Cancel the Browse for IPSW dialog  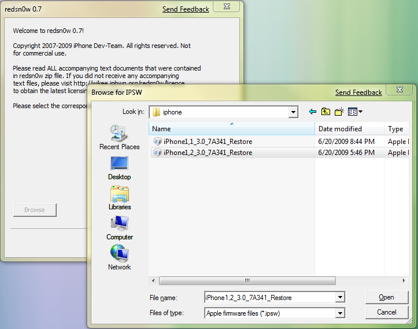point(387,312)
